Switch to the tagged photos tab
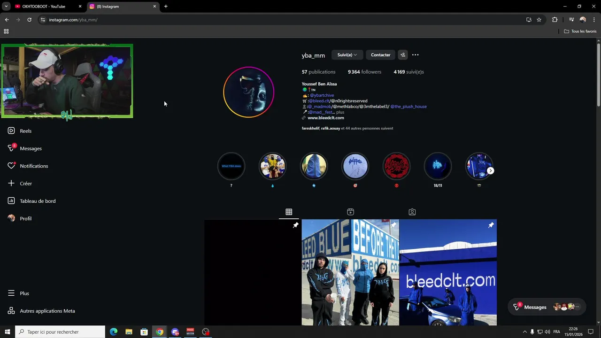The image size is (601, 338). pyautogui.click(x=412, y=212)
